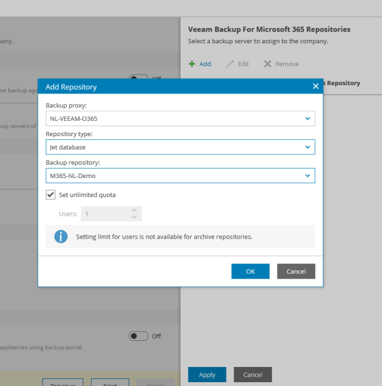
Task: Click the Backup repository label
Action: (x=73, y=162)
